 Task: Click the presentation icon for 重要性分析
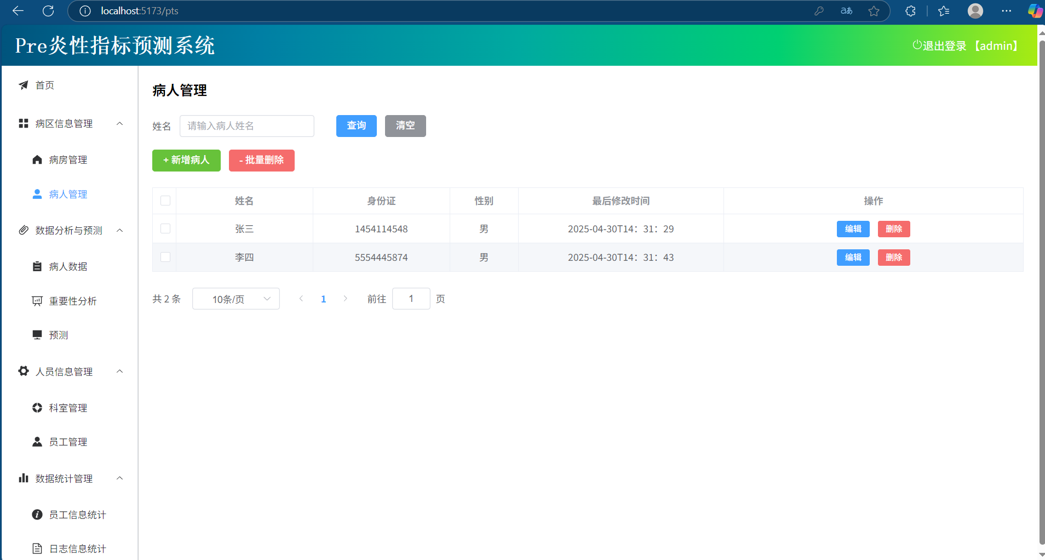tap(37, 301)
